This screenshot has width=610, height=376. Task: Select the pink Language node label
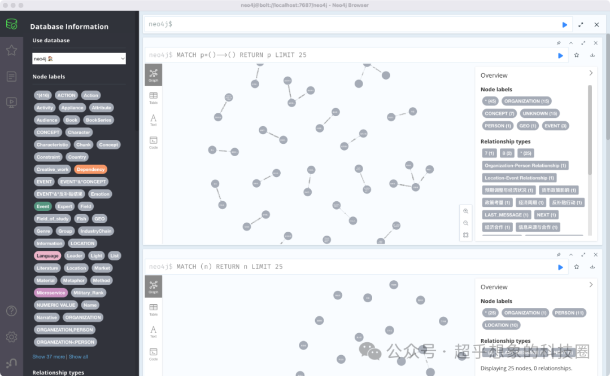47,255
